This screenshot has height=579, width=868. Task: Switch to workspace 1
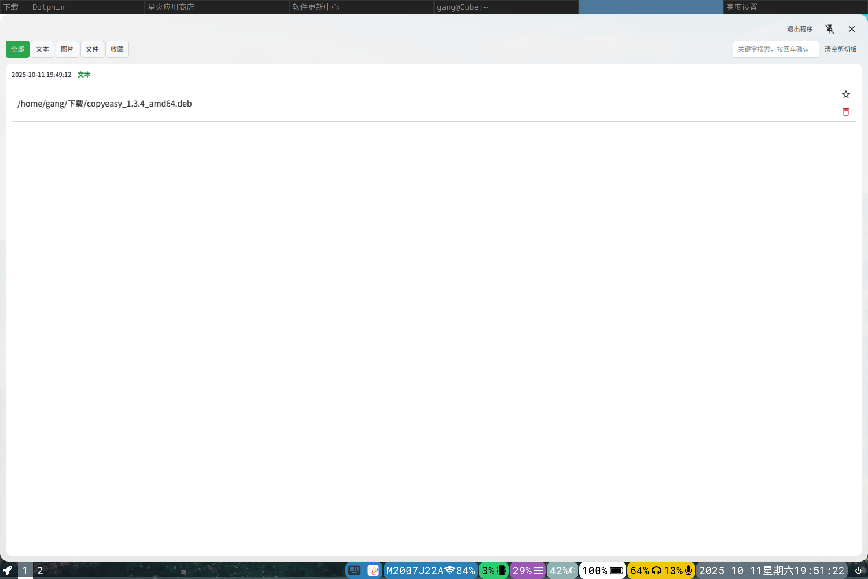(x=25, y=571)
